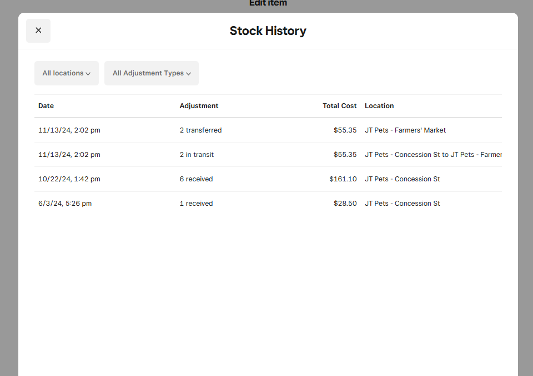Click 'JT Pets - Farmers' Market' location text
Viewport: 533px width, 376px height.
405,130
